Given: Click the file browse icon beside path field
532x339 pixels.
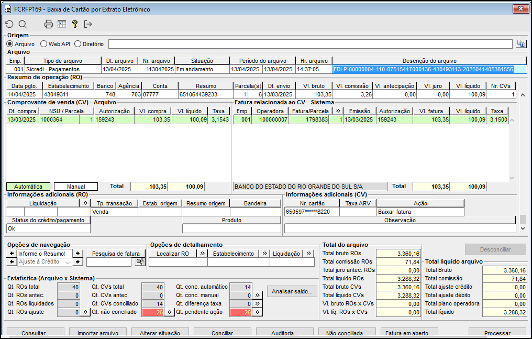Looking at the screenshot, I should pos(521,44).
